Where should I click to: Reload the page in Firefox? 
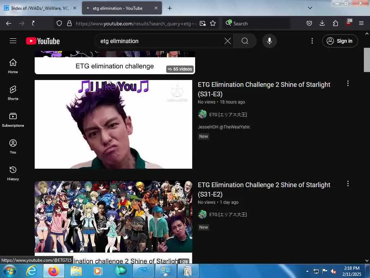click(33, 23)
